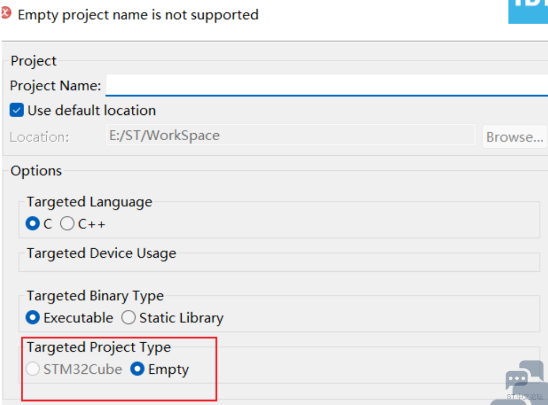Image resolution: width=548 pixels, height=405 pixels.
Task: Click the 'Project Name:' label
Action: [x=55, y=85]
